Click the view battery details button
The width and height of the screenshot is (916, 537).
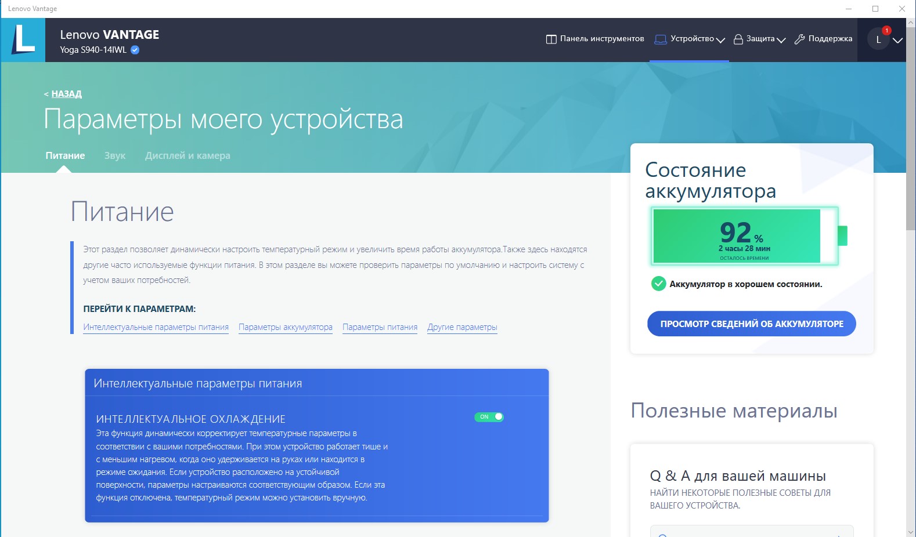(x=751, y=324)
